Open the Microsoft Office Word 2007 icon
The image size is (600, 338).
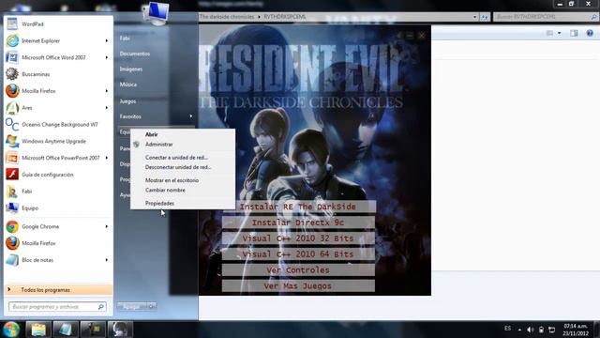coord(12,57)
